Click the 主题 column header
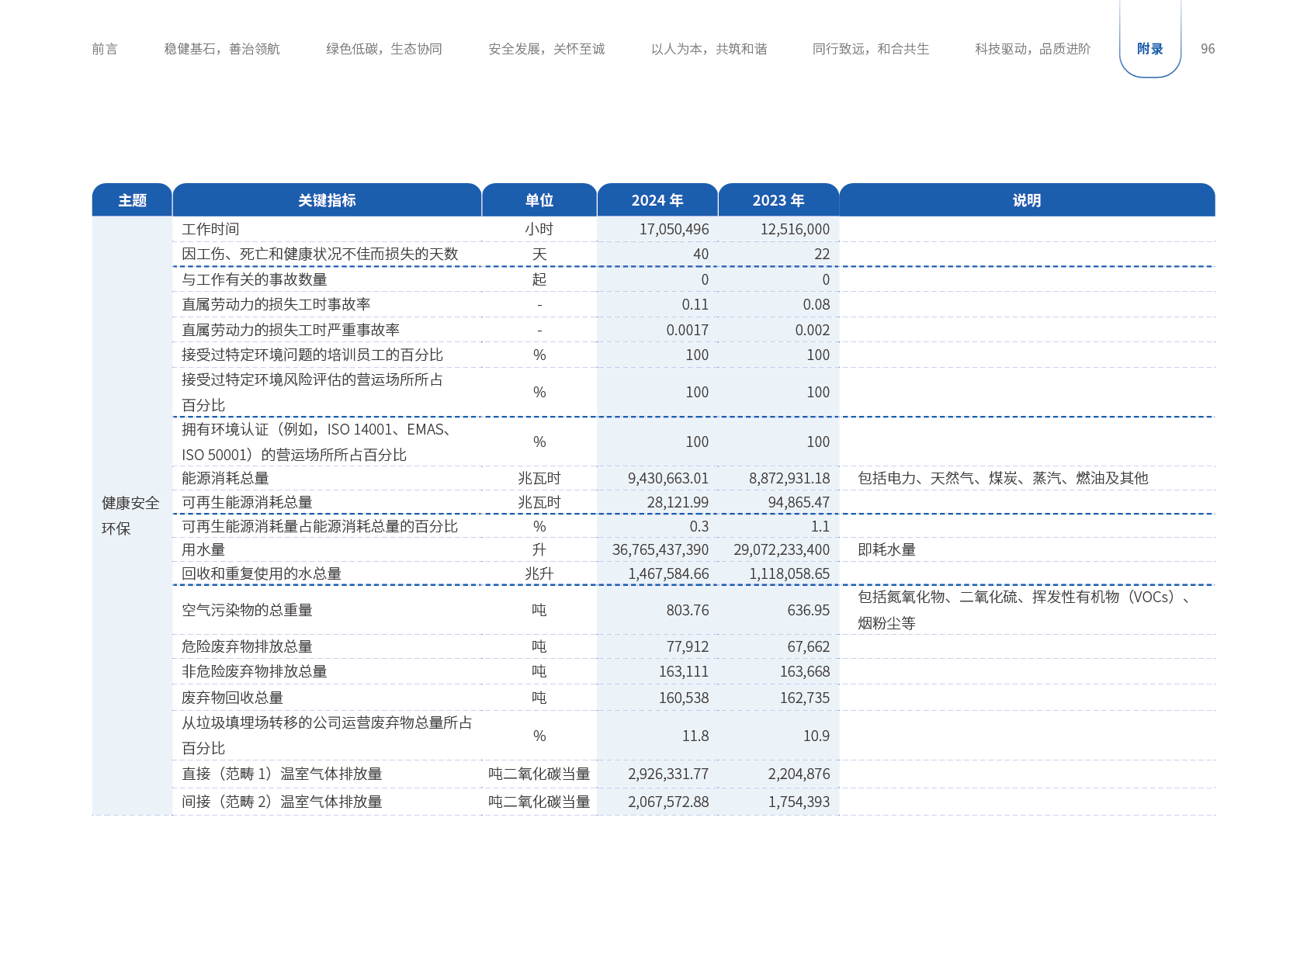 point(132,200)
